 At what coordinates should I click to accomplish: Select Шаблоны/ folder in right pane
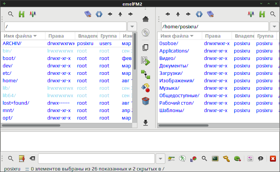pos(172,110)
